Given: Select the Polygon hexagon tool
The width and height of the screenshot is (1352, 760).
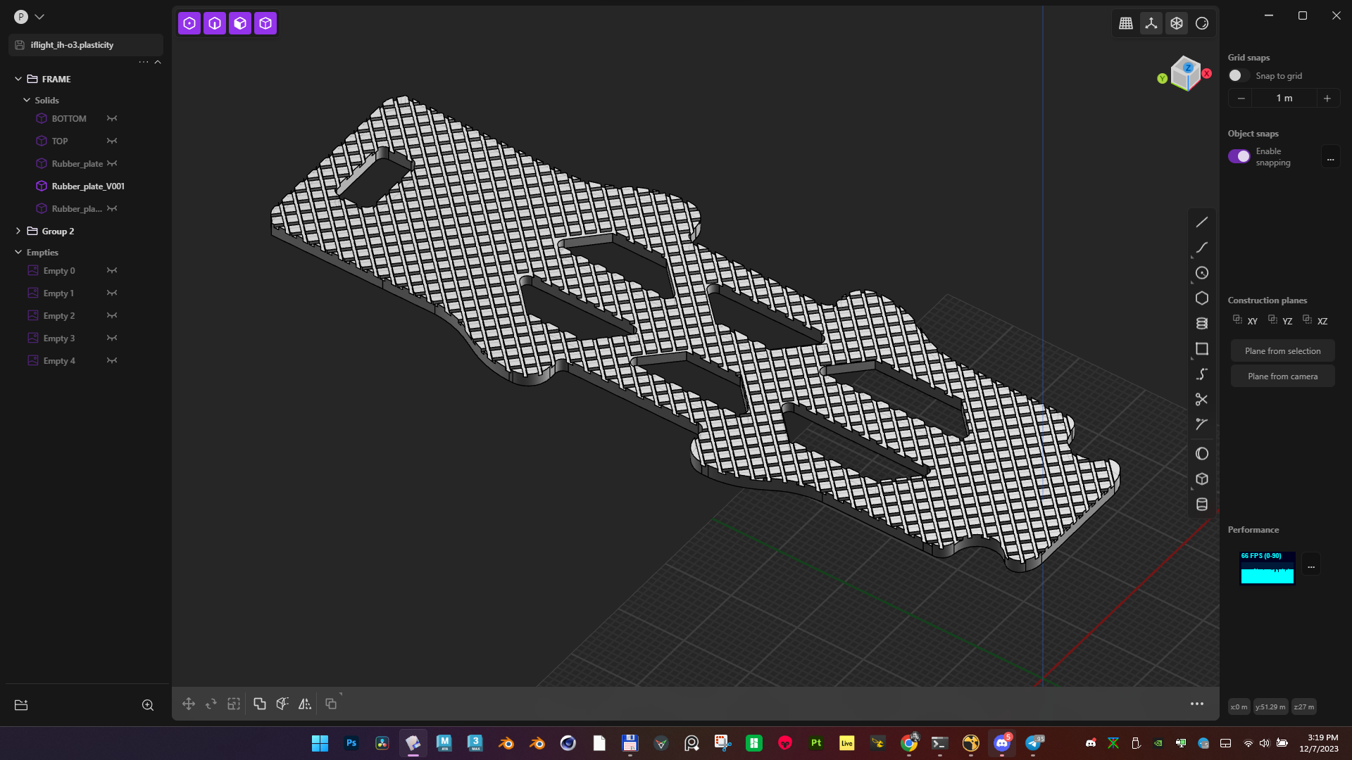Looking at the screenshot, I should [x=1202, y=298].
